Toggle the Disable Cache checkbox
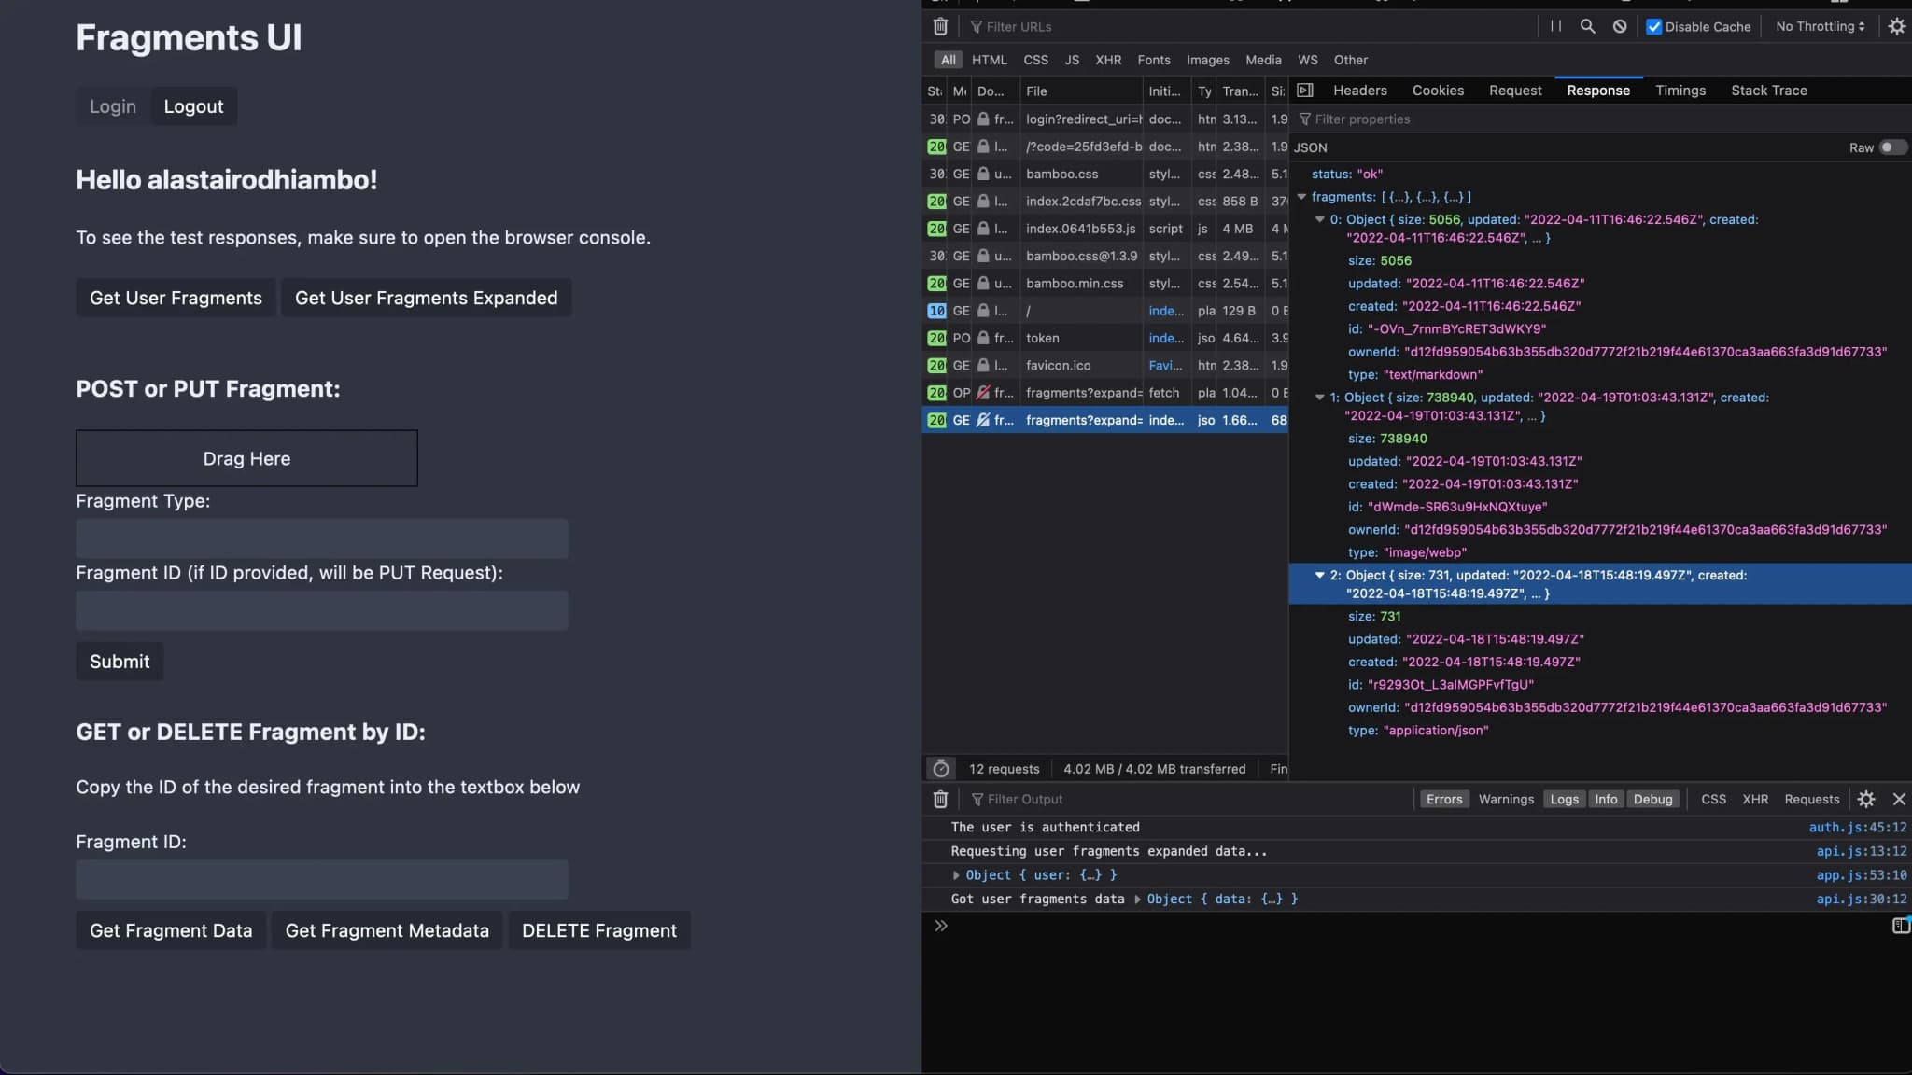1912x1075 pixels. click(1654, 26)
